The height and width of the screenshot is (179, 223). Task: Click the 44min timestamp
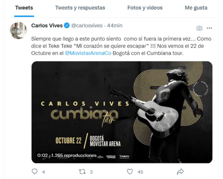[115, 26]
